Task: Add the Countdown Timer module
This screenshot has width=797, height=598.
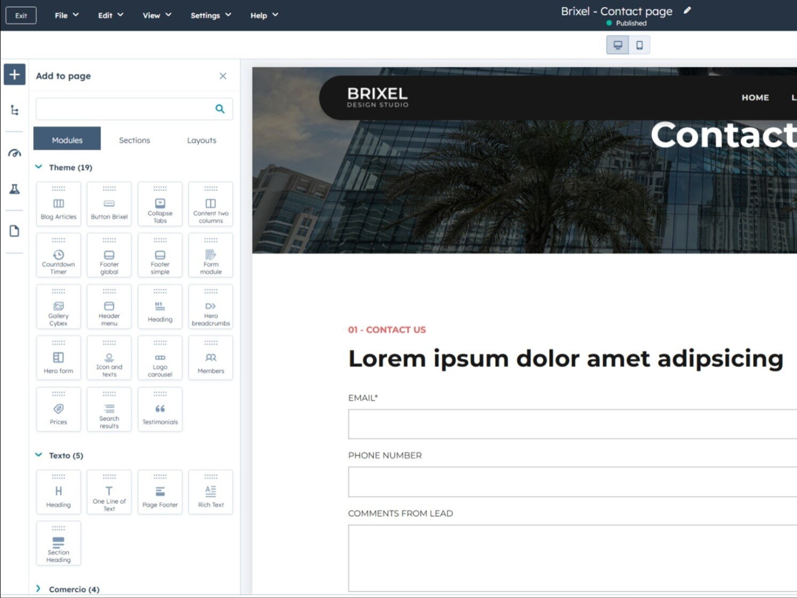Action: [x=58, y=255]
